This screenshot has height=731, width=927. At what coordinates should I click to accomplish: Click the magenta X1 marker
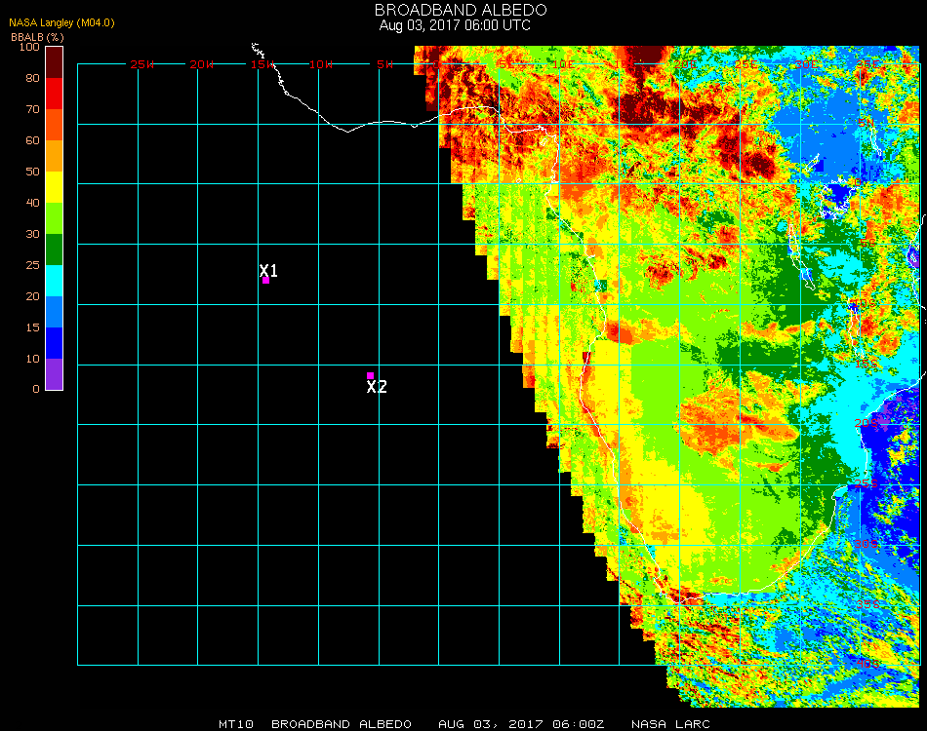265,280
